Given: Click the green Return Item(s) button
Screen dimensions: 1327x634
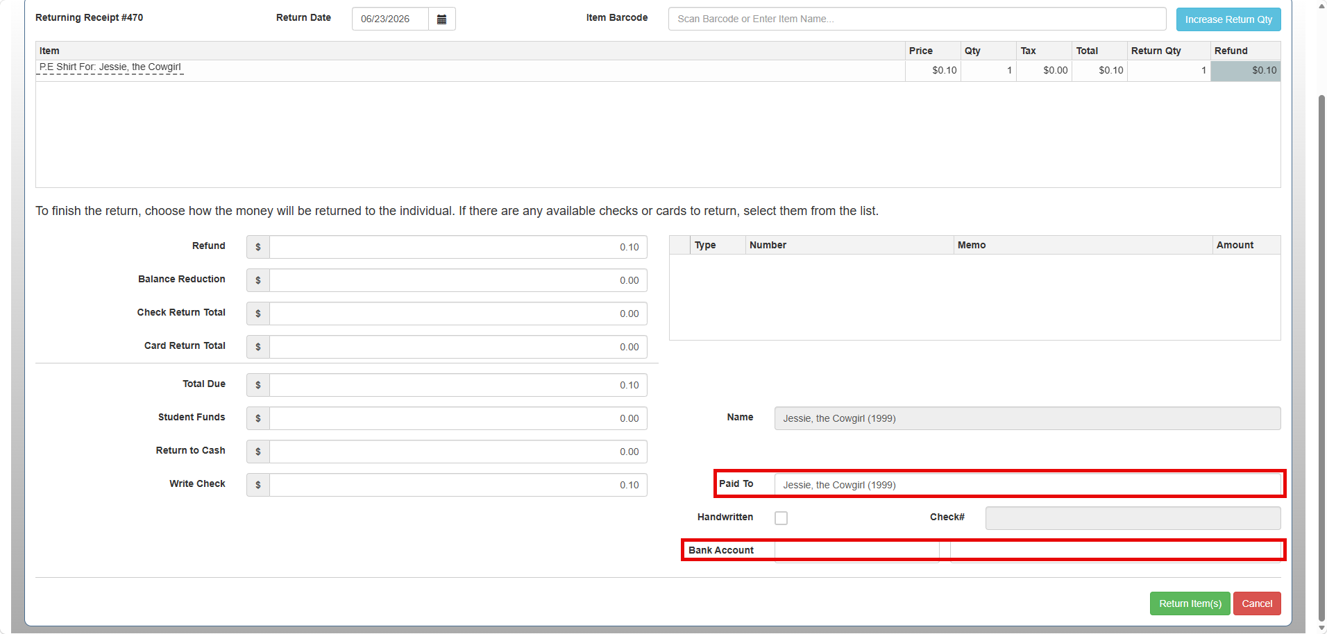Looking at the screenshot, I should click(1190, 603).
